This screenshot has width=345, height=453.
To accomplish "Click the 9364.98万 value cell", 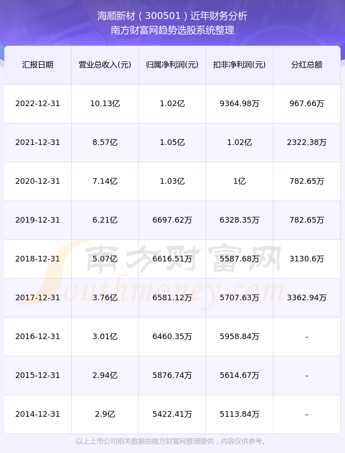I will (x=240, y=104).
